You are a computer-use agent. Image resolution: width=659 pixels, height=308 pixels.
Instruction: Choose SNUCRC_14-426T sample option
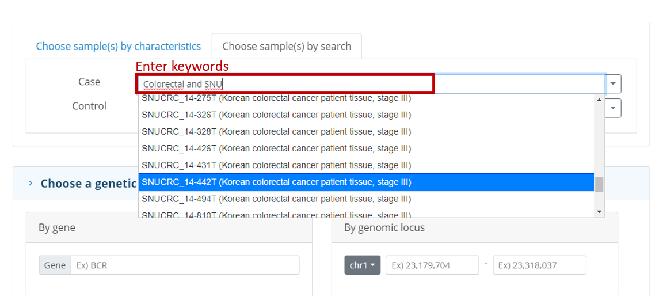pos(366,149)
